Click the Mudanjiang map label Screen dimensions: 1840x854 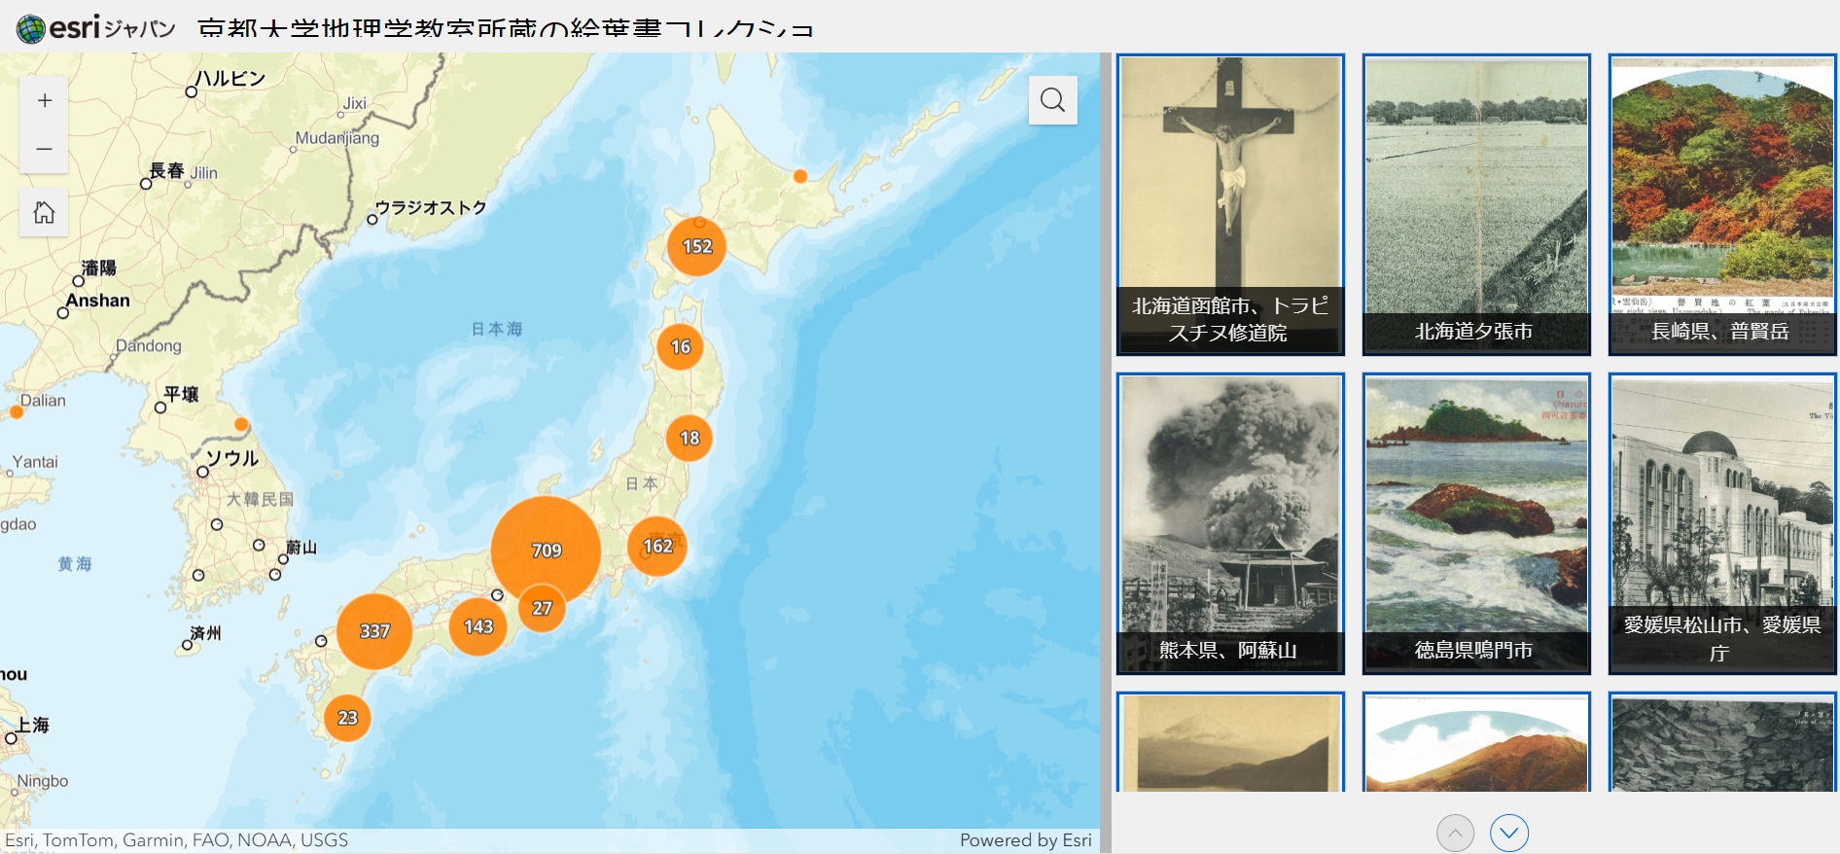tap(336, 138)
